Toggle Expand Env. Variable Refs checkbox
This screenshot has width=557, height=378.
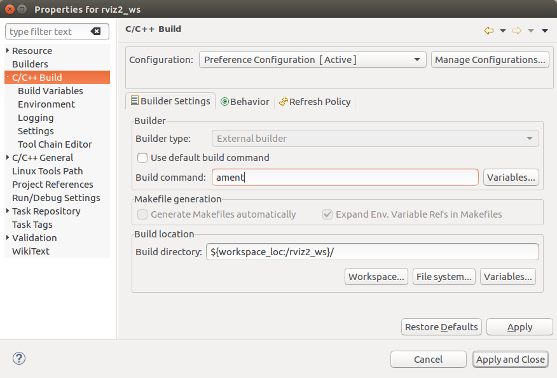coord(327,214)
